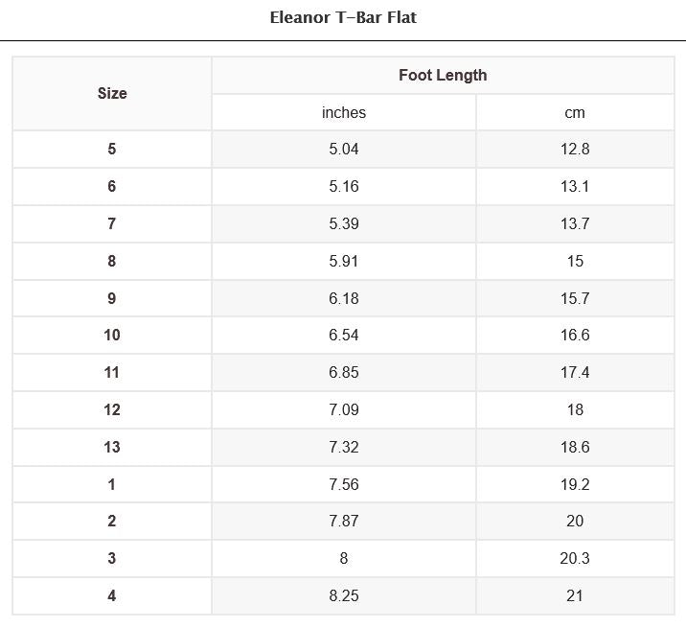Click the Eleanor T-Bar Flat title
686x628 pixels.
pos(343,17)
